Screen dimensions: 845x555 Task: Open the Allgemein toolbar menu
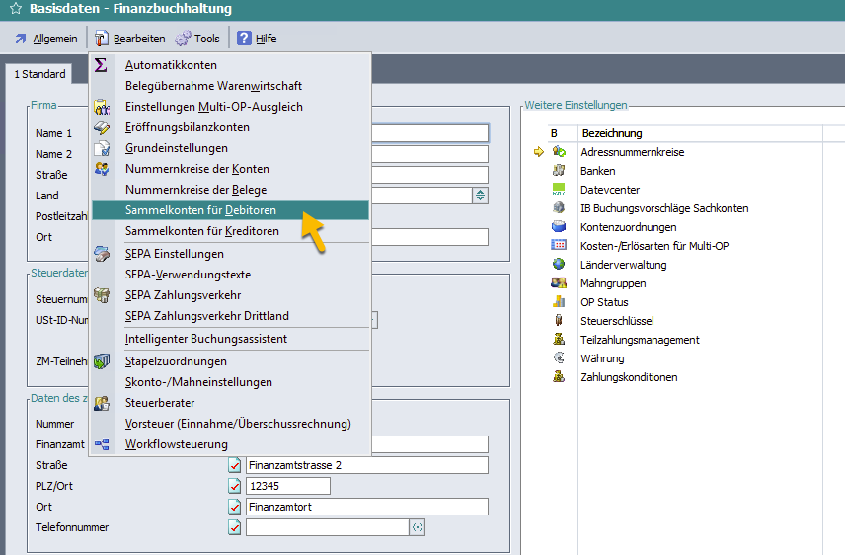tap(45, 39)
